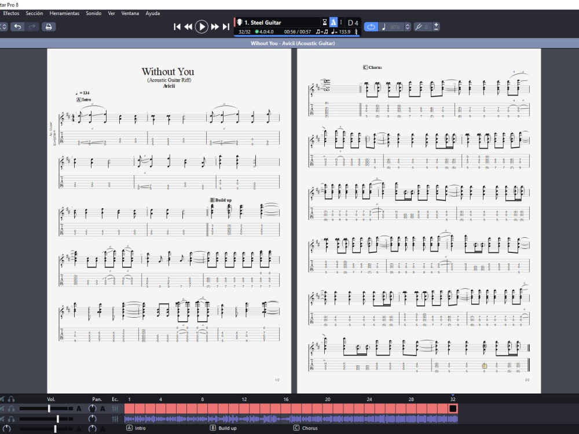Toggle pan automation A on first track
The width and height of the screenshot is (579, 434).
pyautogui.click(x=102, y=409)
